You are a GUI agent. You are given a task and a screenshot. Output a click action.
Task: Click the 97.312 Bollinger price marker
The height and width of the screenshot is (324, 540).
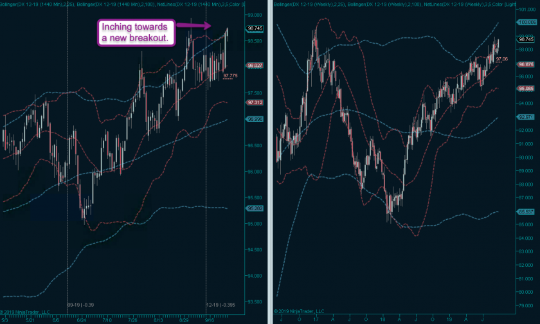[x=255, y=103]
